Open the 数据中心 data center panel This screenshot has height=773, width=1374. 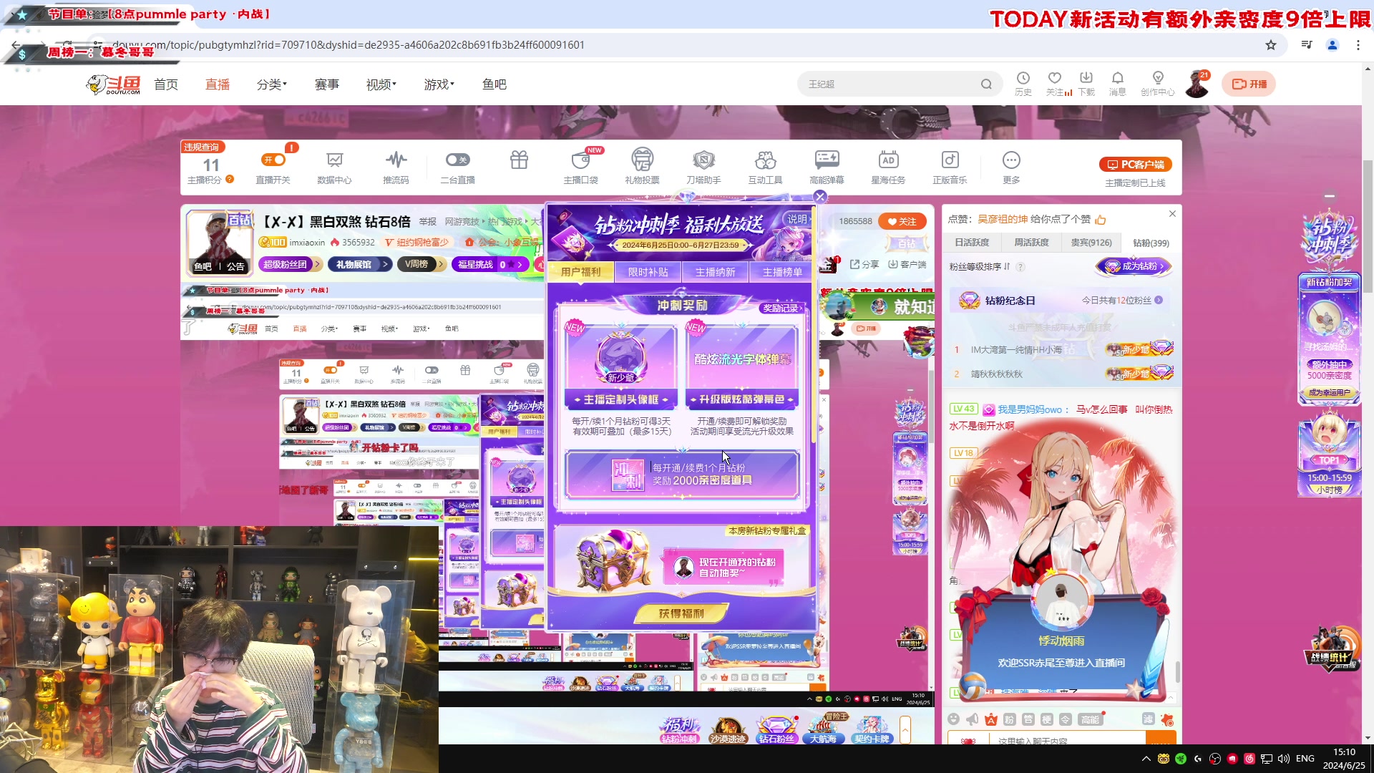pyautogui.click(x=334, y=166)
